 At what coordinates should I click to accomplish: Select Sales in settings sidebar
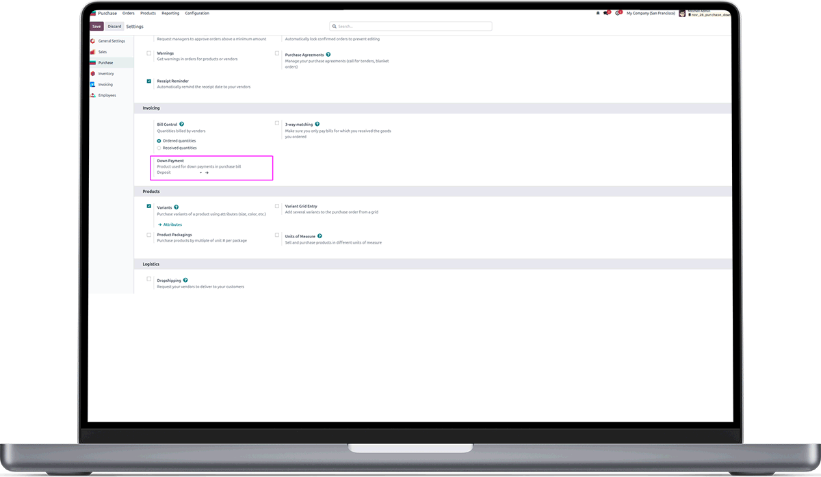(103, 52)
